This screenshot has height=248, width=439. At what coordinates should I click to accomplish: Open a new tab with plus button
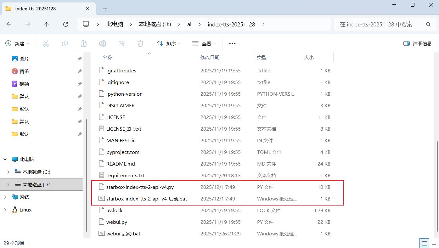105,9
